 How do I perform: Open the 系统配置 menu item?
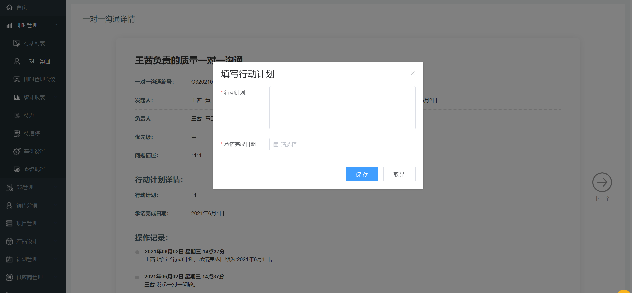(x=34, y=169)
